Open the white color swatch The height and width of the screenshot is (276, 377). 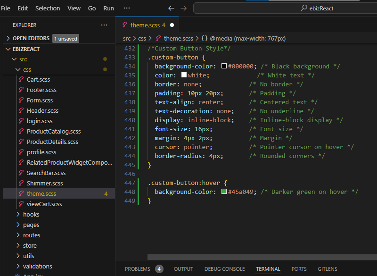coord(184,75)
